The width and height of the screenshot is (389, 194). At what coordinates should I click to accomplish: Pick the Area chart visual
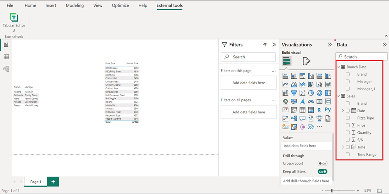(294, 85)
